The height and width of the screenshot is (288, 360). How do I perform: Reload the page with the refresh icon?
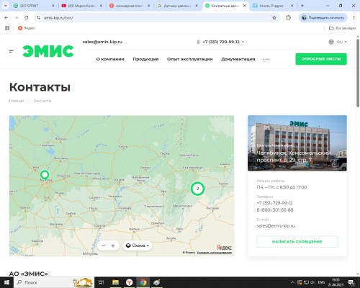point(27,18)
